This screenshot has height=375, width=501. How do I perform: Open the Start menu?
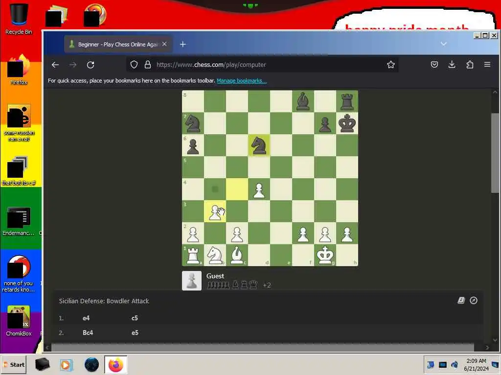[13, 365]
